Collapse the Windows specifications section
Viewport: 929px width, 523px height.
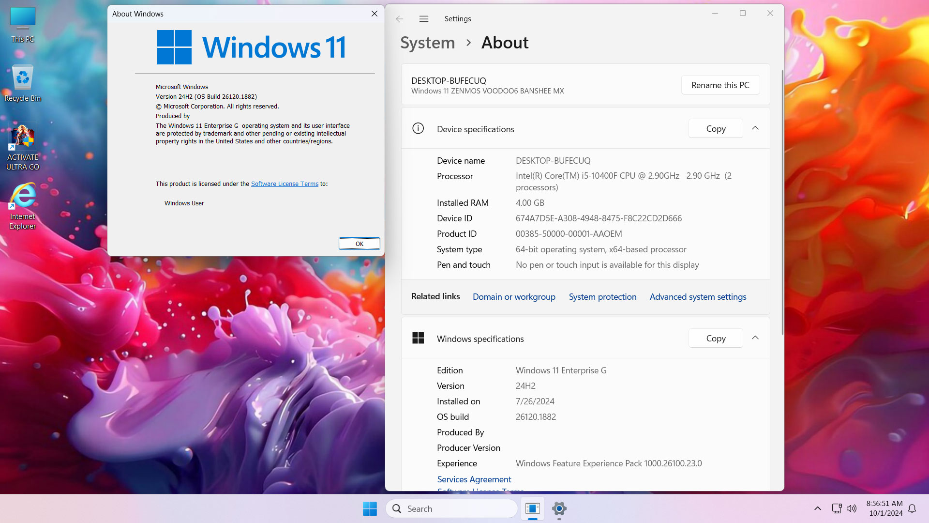tap(755, 338)
